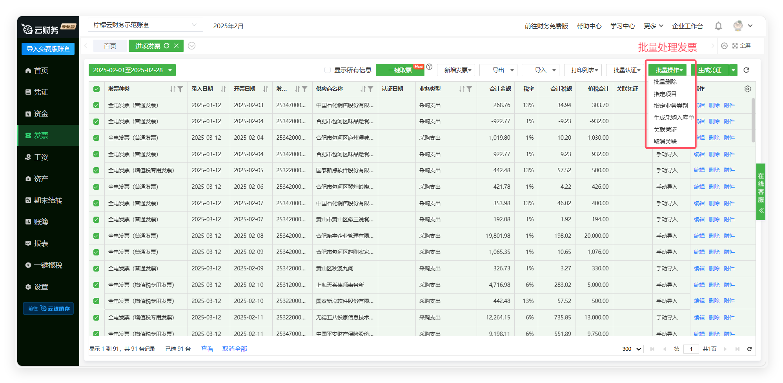The width and height of the screenshot is (783, 383).
Task: Click the page number input field
Action: click(690, 349)
